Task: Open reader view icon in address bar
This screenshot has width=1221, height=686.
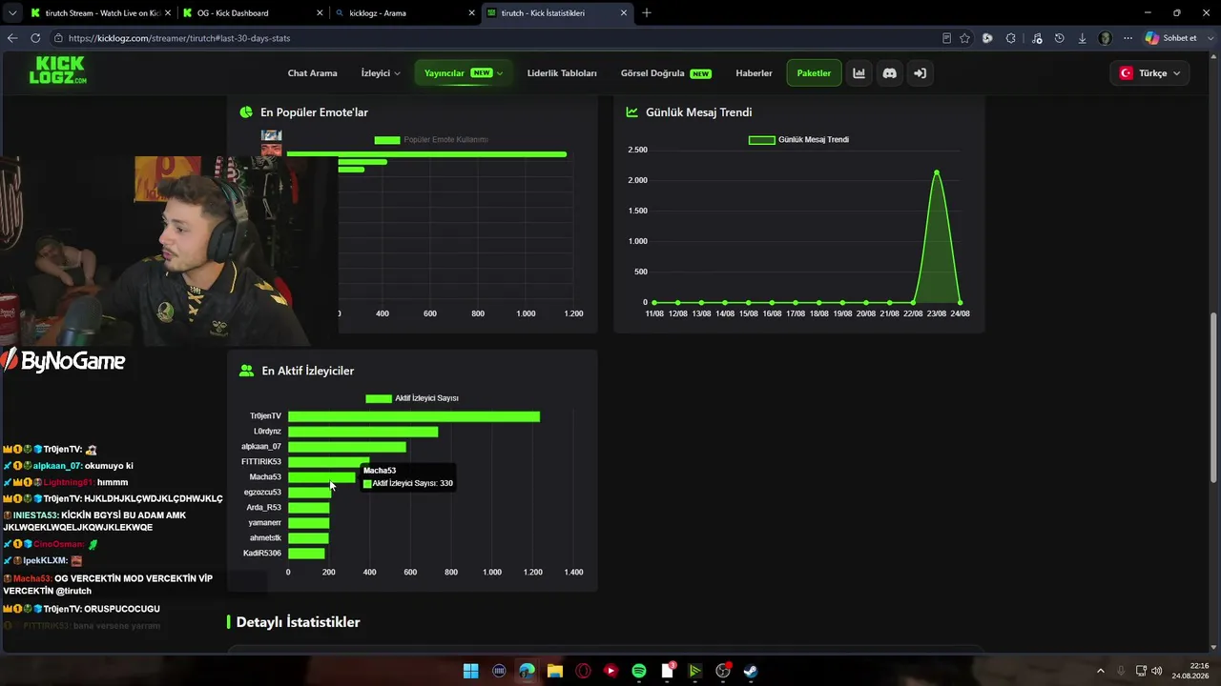Action: pyautogui.click(x=946, y=38)
